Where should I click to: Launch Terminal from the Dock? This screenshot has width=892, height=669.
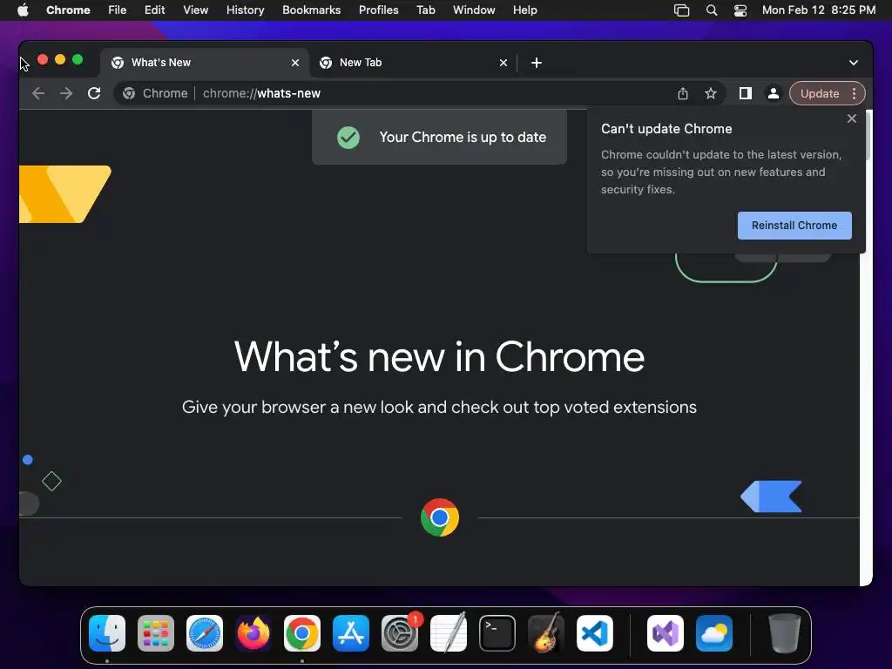pyautogui.click(x=497, y=633)
